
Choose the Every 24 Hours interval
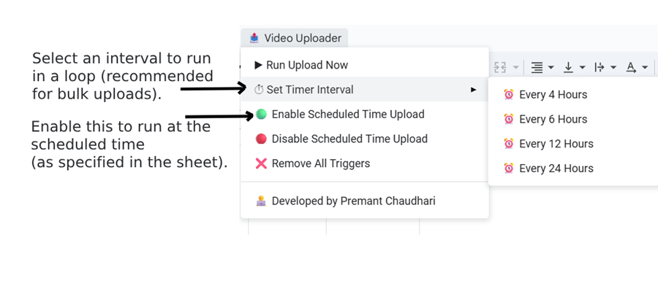pos(556,168)
